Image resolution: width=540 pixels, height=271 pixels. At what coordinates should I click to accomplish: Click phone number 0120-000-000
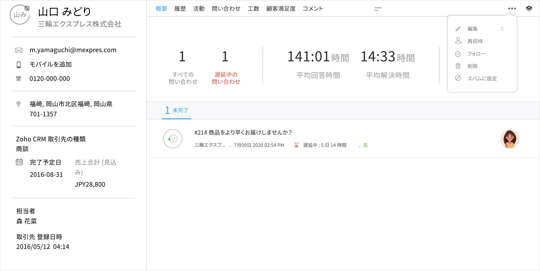coord(50,79)
